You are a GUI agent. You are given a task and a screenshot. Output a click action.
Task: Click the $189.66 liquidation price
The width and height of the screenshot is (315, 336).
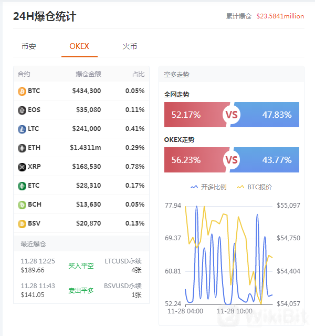[x=33, y=270]
